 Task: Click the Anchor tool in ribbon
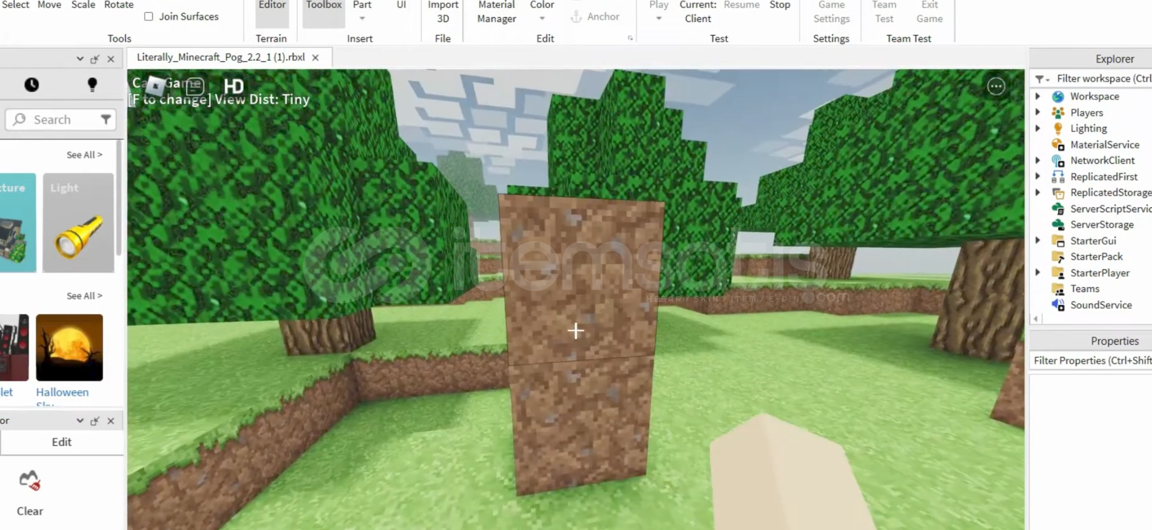coord(595,17)
